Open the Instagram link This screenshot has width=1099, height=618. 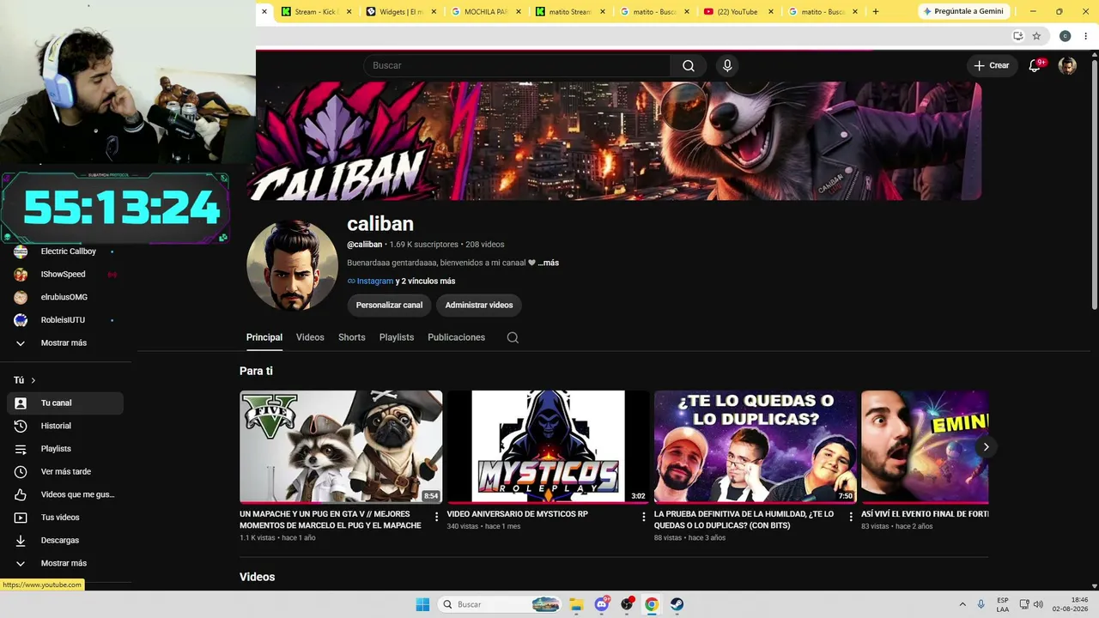tap(375, 282)
